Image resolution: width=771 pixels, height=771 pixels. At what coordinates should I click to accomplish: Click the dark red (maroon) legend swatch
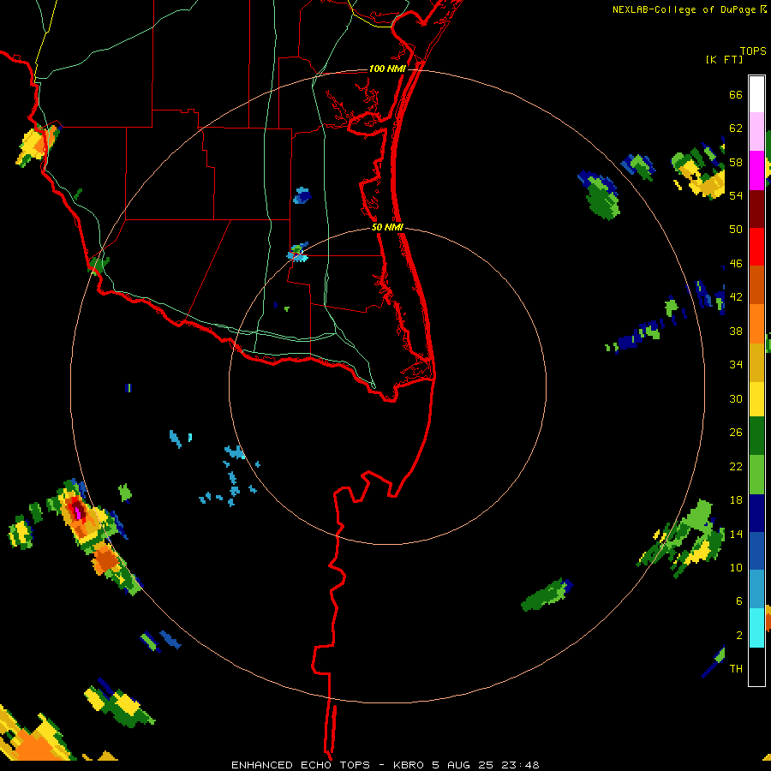[x=756, y=208]
